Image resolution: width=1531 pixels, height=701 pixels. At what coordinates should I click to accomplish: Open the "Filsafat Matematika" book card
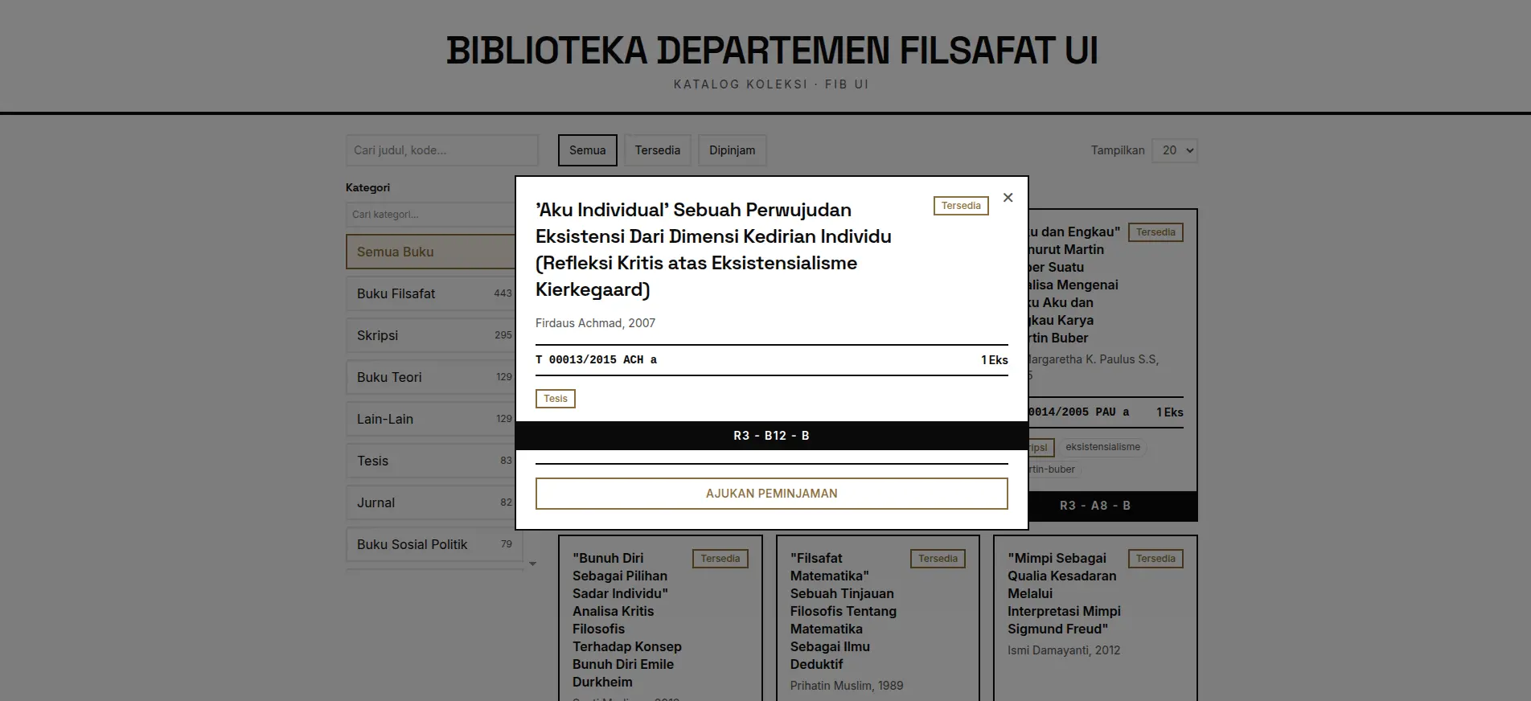pyautogui.click(x=877, y=618)
